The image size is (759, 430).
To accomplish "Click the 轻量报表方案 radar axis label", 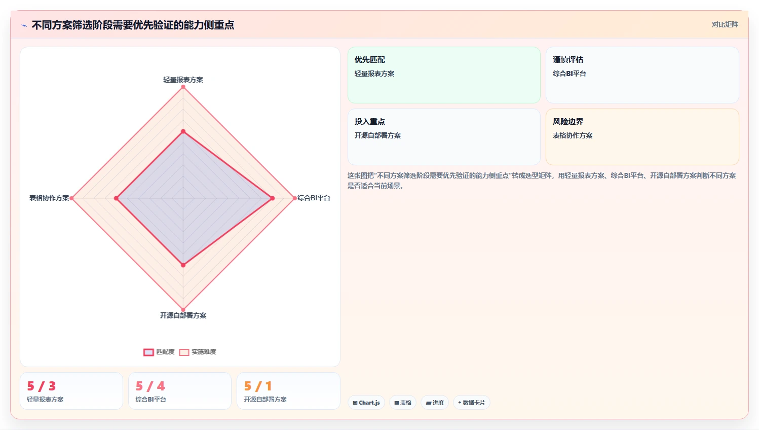I will [183, 80].
